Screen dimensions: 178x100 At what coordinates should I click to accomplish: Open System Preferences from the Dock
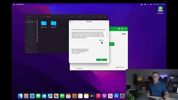[x=122, y=96]
